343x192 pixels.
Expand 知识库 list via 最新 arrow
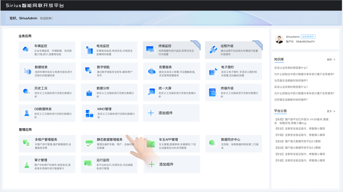331,60
